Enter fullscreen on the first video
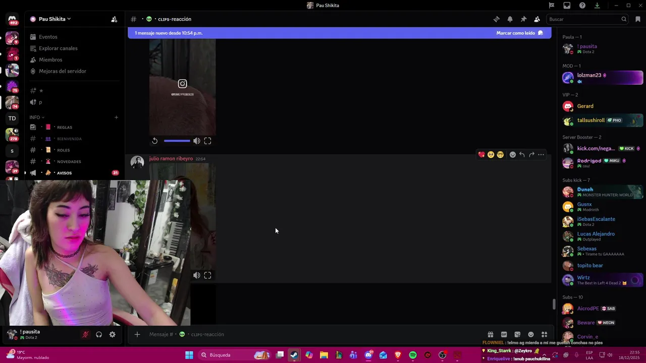 207,141
